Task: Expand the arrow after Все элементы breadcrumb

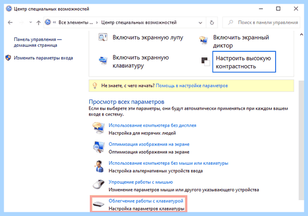Action: [x=97, y=23]
